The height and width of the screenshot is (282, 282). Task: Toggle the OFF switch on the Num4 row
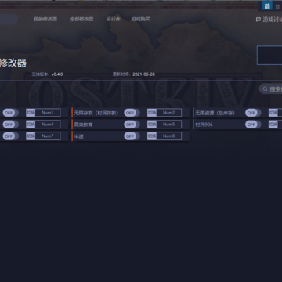tap(10, 125)
